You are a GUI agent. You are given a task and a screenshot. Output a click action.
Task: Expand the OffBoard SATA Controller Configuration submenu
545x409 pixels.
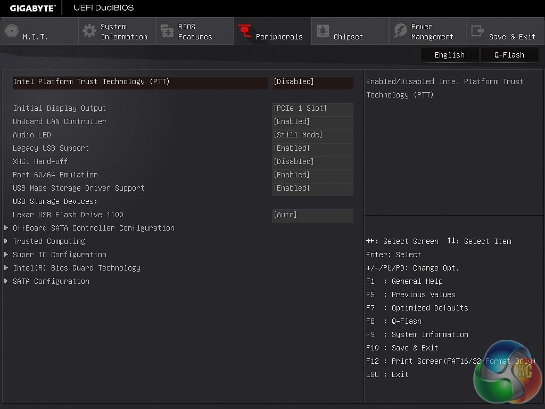[94, 228]
